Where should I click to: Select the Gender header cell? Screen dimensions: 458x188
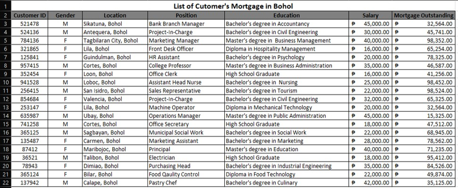pyautogui.click(x=65, y=16)
